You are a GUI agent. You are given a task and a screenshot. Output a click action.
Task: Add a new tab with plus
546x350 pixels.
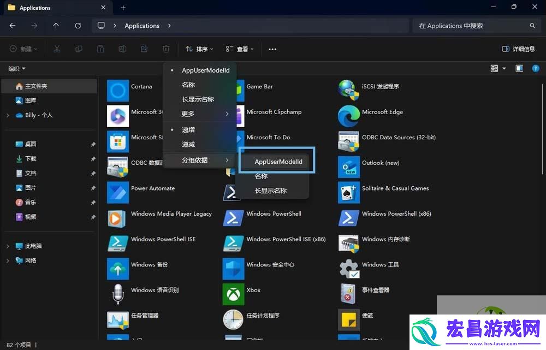point(123,8)
